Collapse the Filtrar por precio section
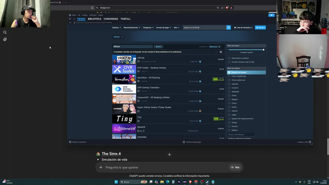Screen dimensions: 329x185 pos(246,46)
